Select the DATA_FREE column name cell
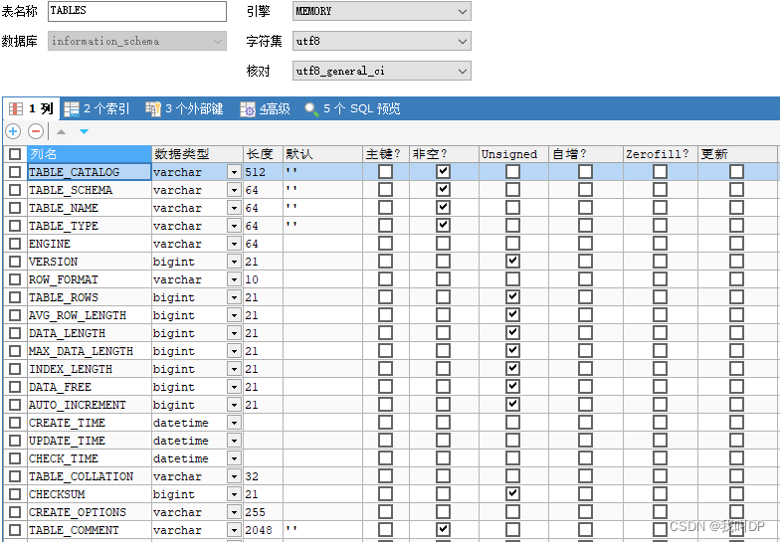This screenshot has height=542, width=780. point(90,387)
